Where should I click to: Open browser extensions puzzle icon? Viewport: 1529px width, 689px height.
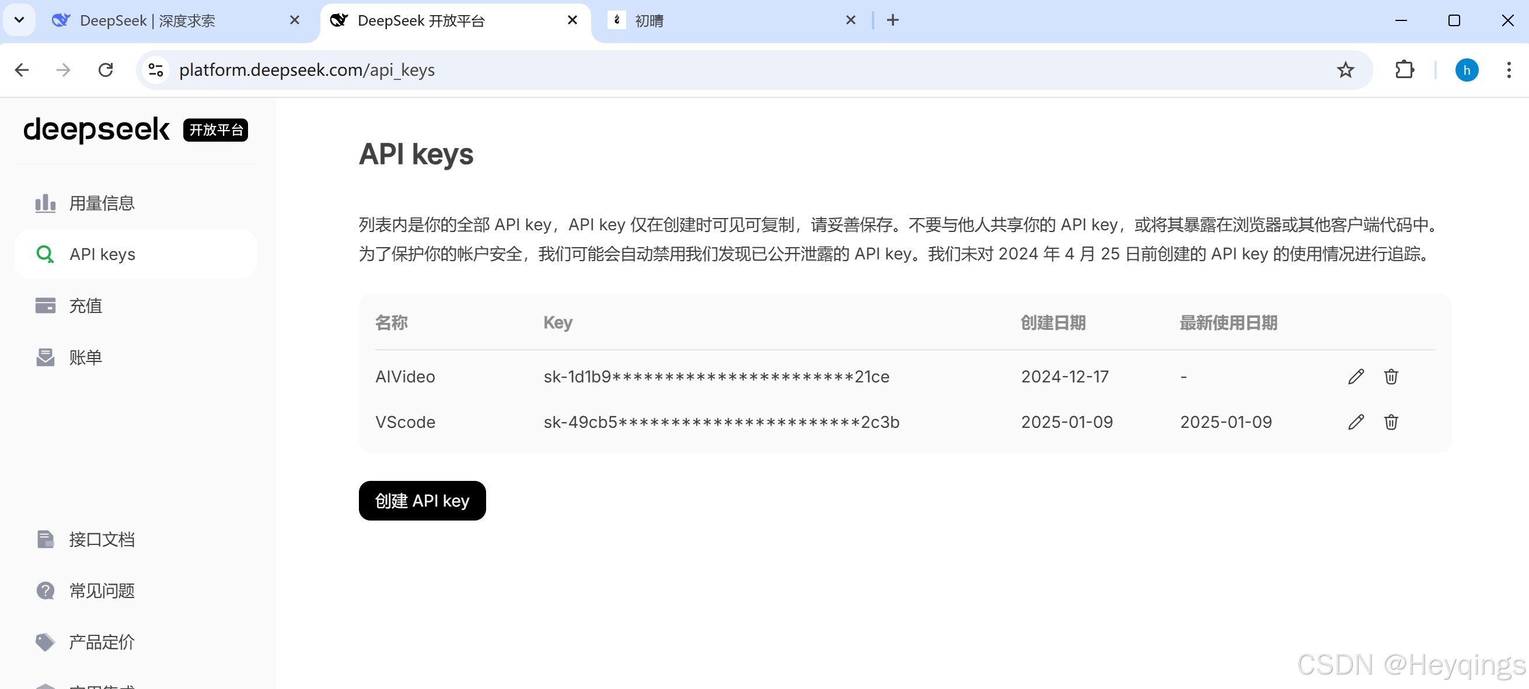[1404, 70]
